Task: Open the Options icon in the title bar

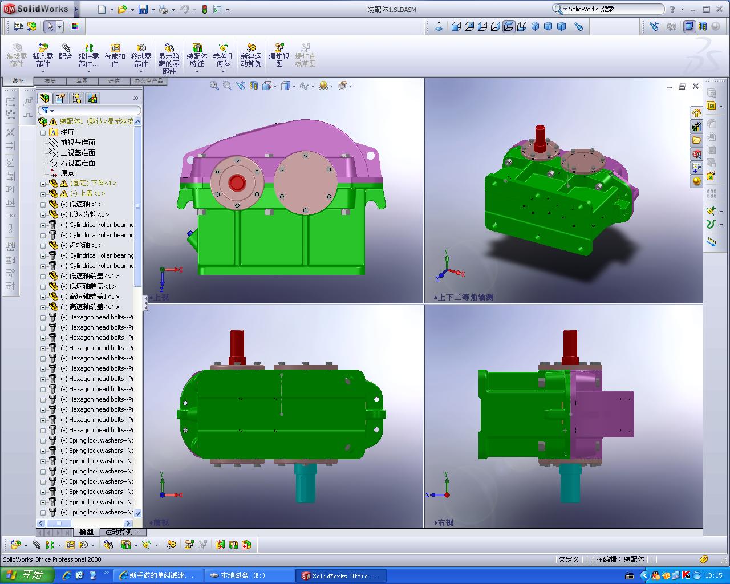Action: point(218,9)
